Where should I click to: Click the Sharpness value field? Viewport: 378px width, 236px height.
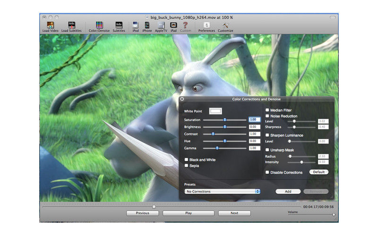click(323, 126)
